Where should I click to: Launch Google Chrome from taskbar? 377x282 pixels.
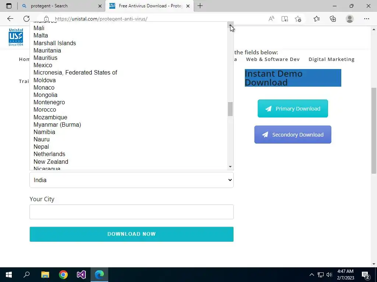tap(63, 275)
